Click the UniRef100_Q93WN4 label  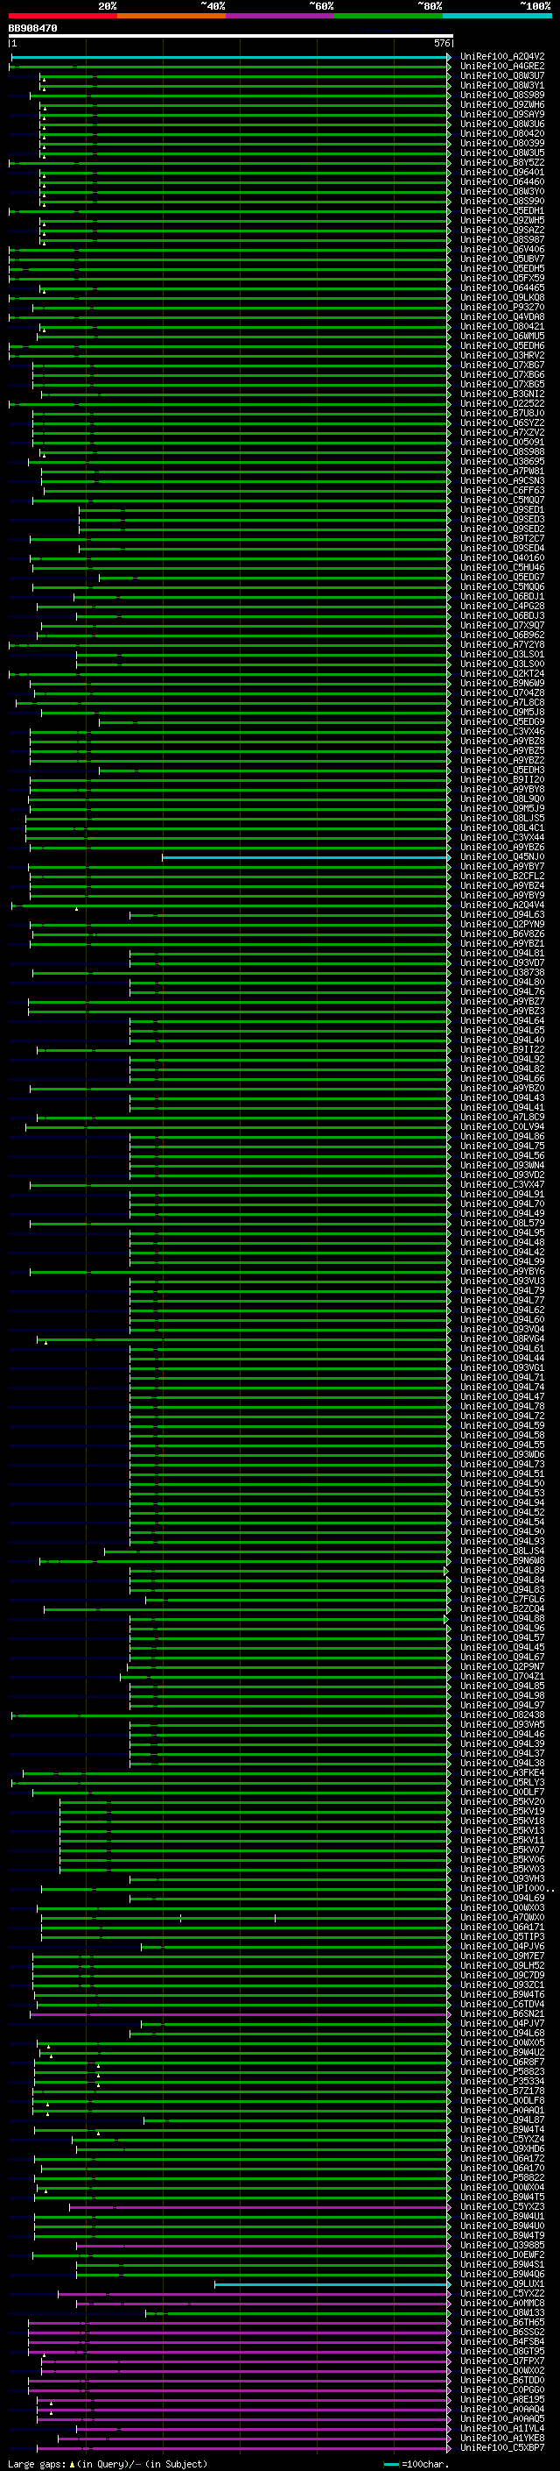point(502,1166)
